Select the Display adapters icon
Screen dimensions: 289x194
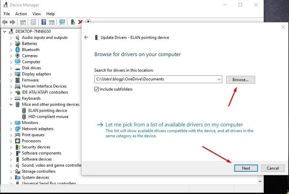click(x=18, y=74)
